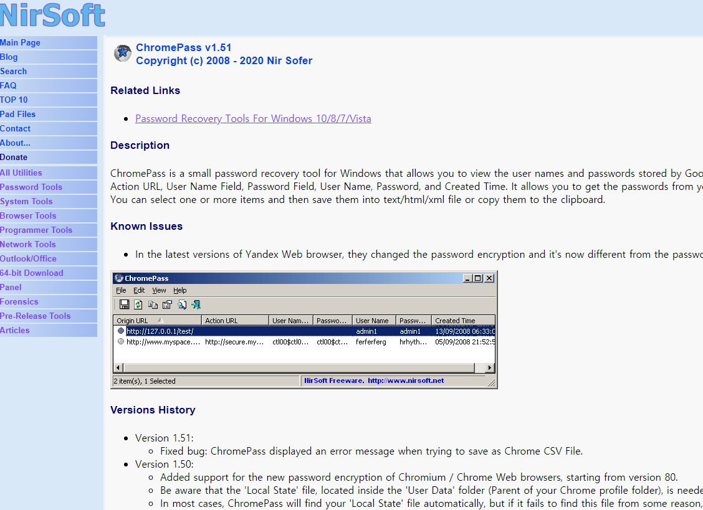Open the Help menu in ChromePass screenshot
Screen dimensions: 703x510
tap(179, 290)
